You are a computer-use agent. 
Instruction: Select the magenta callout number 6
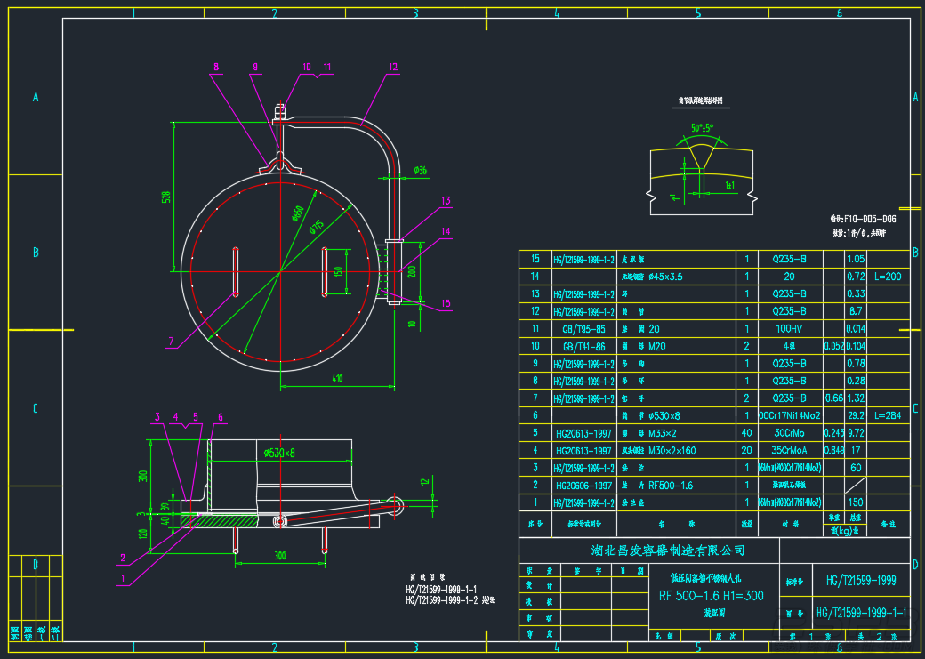point(221,417)
